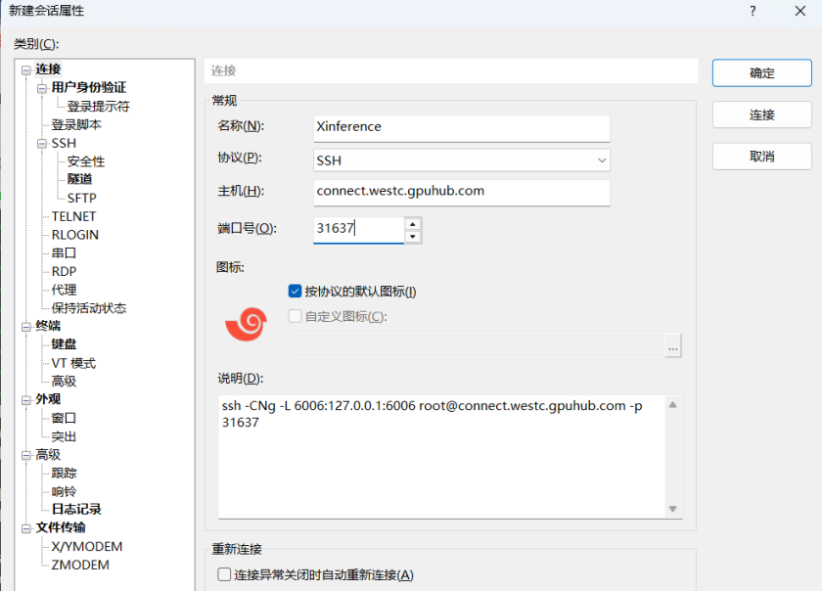The height and width of the screenshot is (591, 822).
Task: Select 连接 in category tree
Action: (x=48, y=69)
